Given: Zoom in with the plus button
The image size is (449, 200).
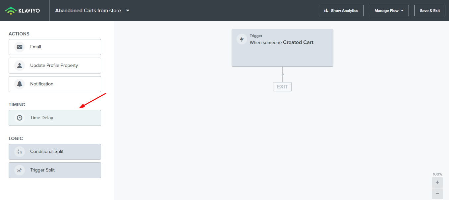Looking at the screenshot, I should click(437, 182).
